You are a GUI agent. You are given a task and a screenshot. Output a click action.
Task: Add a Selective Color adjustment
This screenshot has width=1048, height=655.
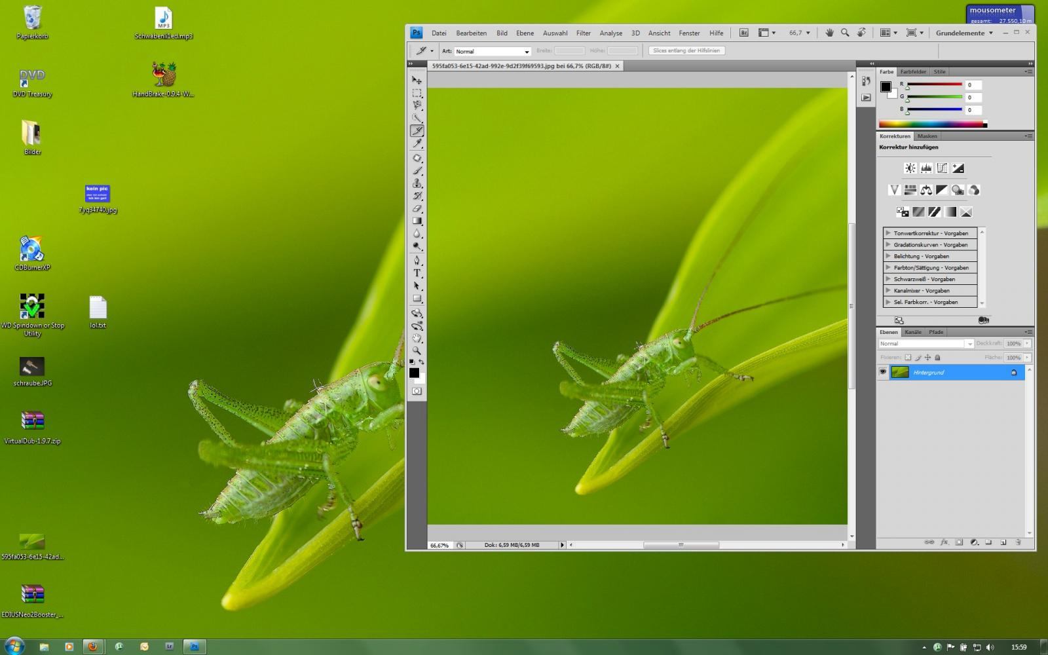click(966, 212)
